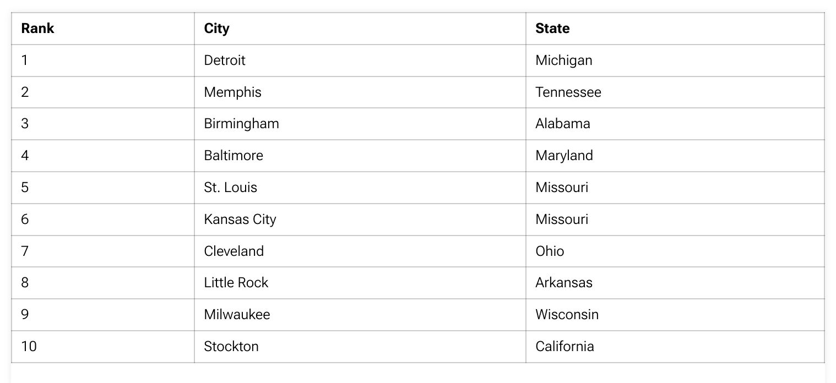Viewport: 836px width, 383px height.
Task: Select the Detroit city cell
Action: [x=225, y=60]
